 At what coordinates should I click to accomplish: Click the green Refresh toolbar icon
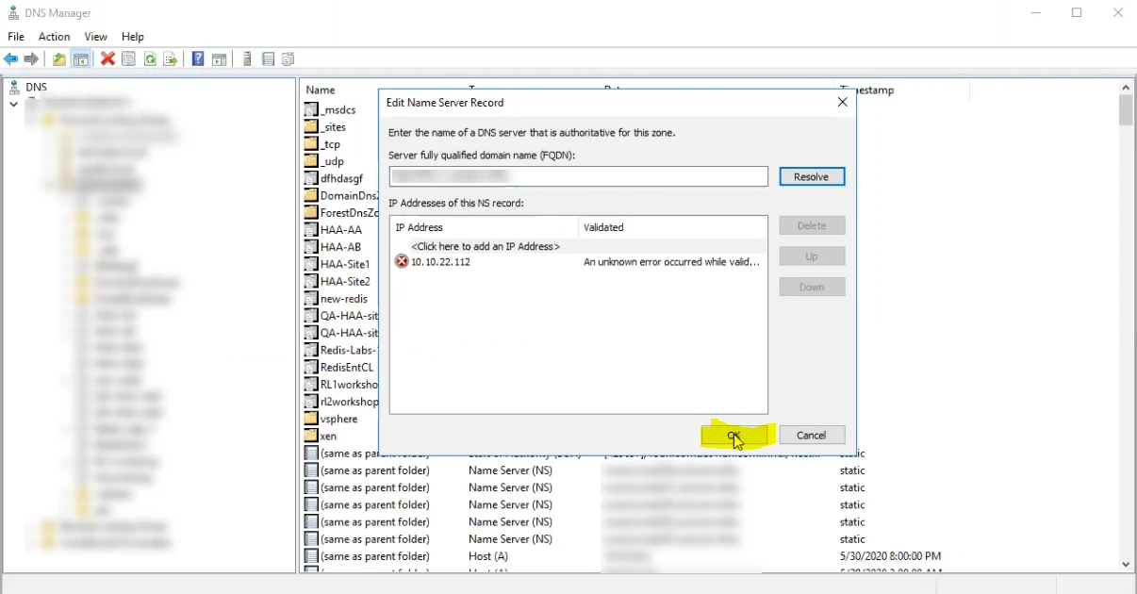(x=149, y=59)
